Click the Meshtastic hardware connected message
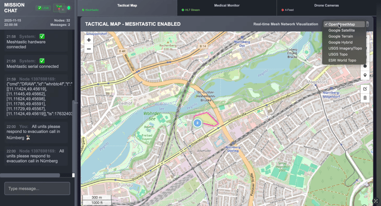The width and height of the screenshot is (381, 206). pyautogui.click(x=36, y=42)
